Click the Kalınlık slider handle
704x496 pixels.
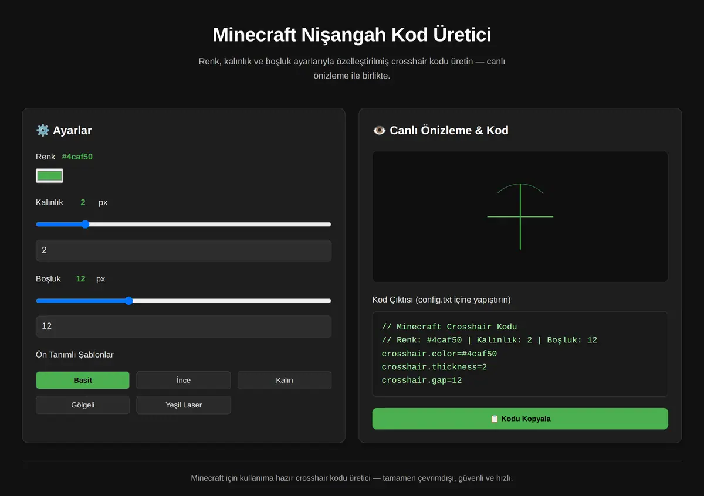click(85, 224)
